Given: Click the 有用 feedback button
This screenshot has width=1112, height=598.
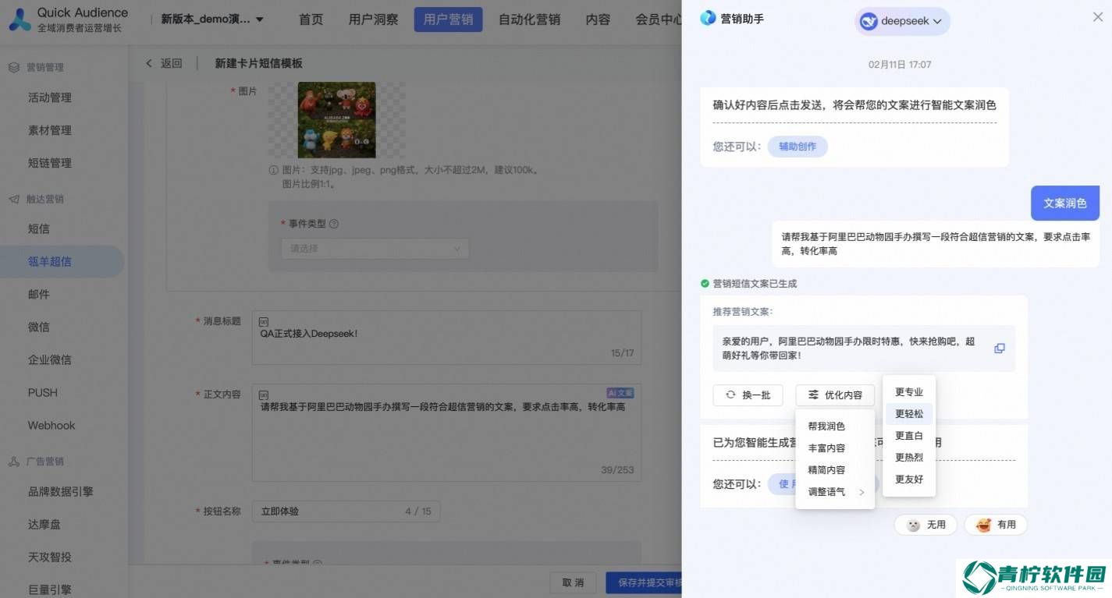Looking at the screenshot, I should click(996, 525).
